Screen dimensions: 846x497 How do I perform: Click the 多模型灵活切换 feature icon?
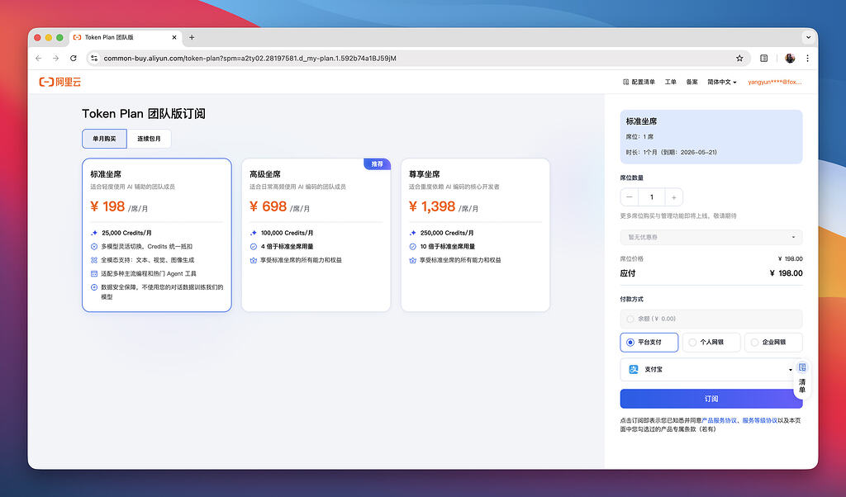94,246
